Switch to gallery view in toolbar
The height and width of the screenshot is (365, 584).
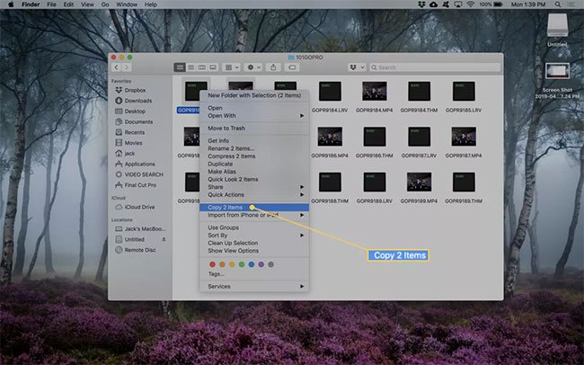[213, 67]
